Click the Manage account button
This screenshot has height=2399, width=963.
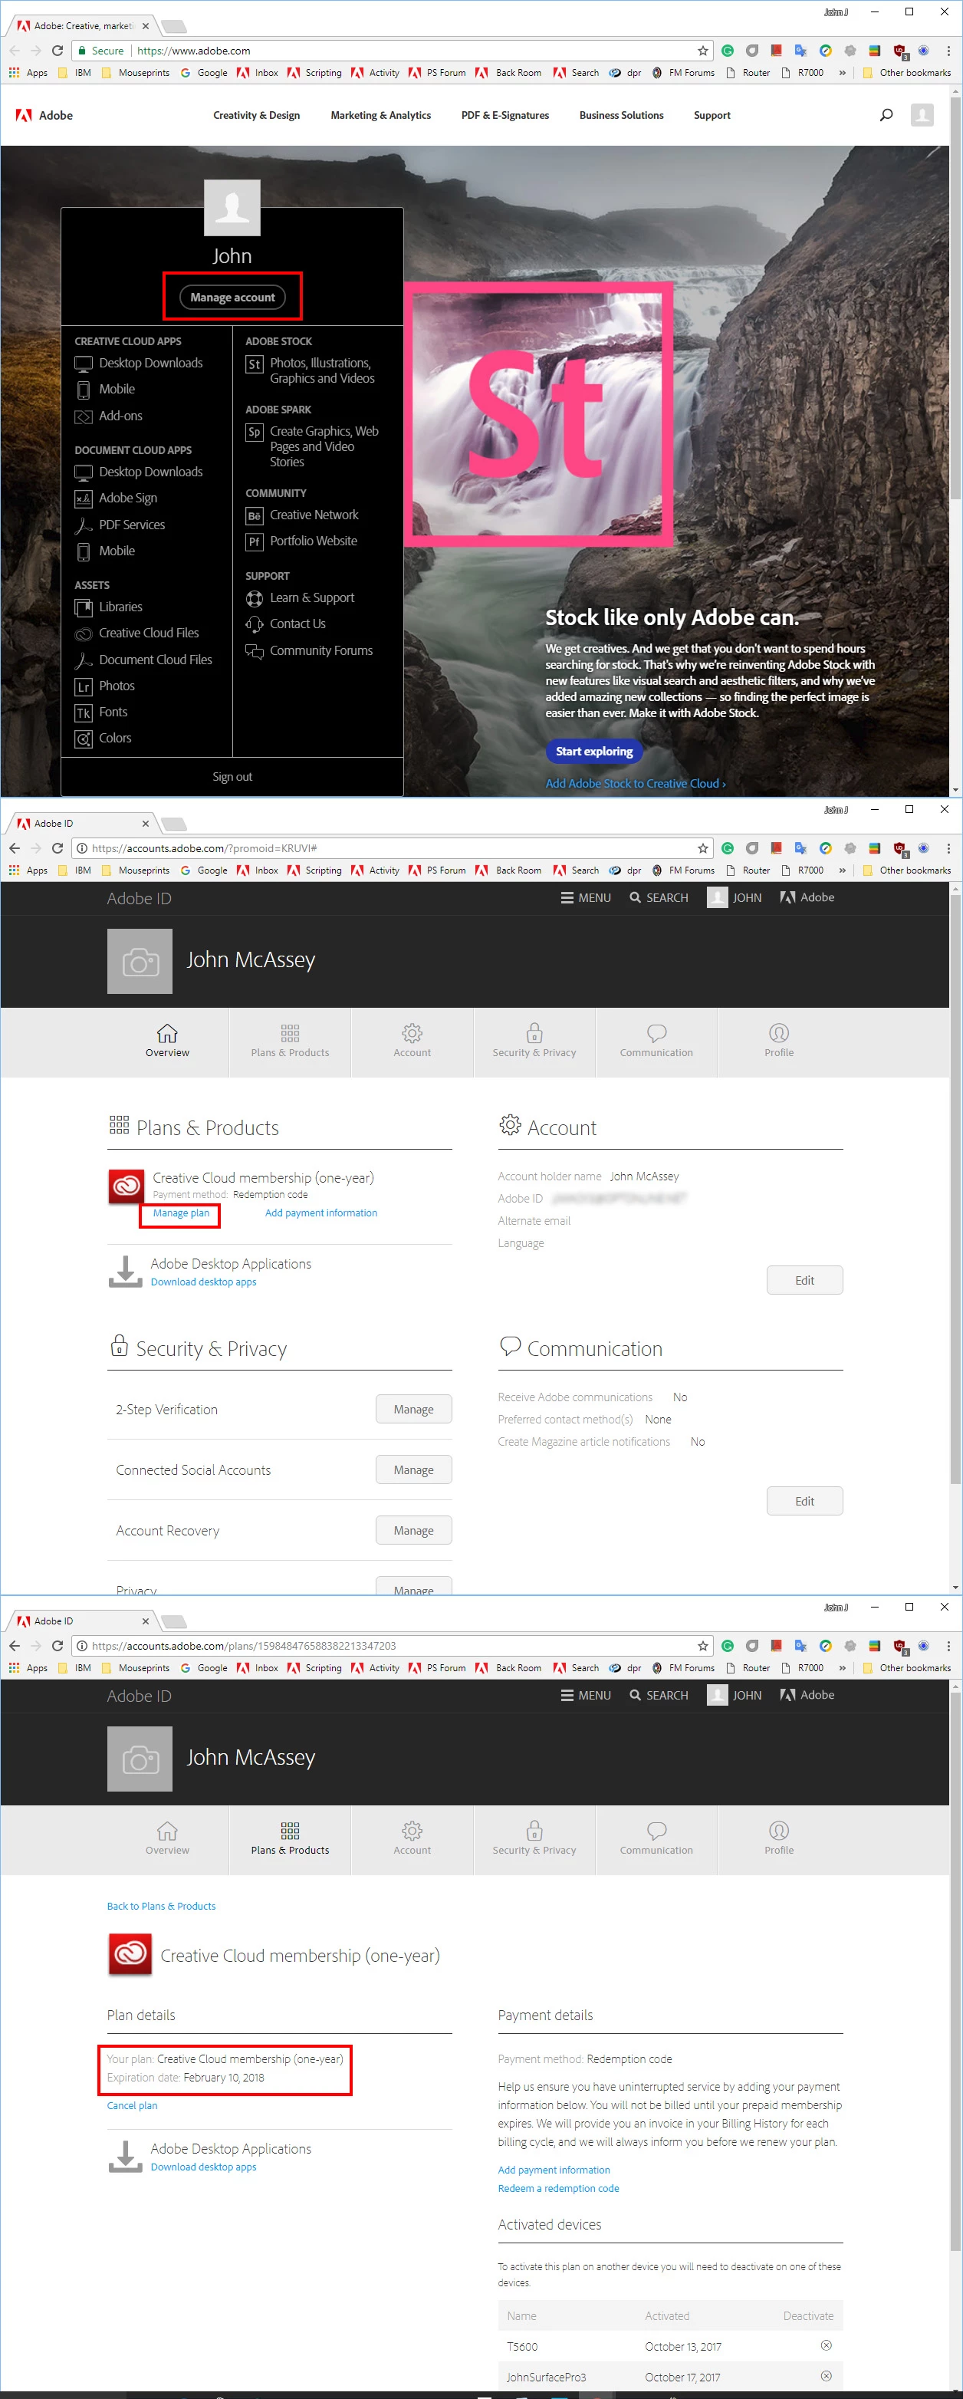pyautogui.click(x=232, y=297)
